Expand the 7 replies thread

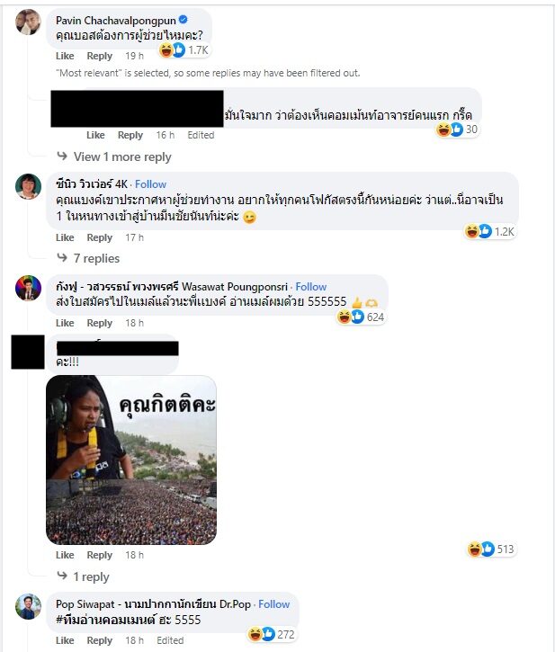click(96, 258)
